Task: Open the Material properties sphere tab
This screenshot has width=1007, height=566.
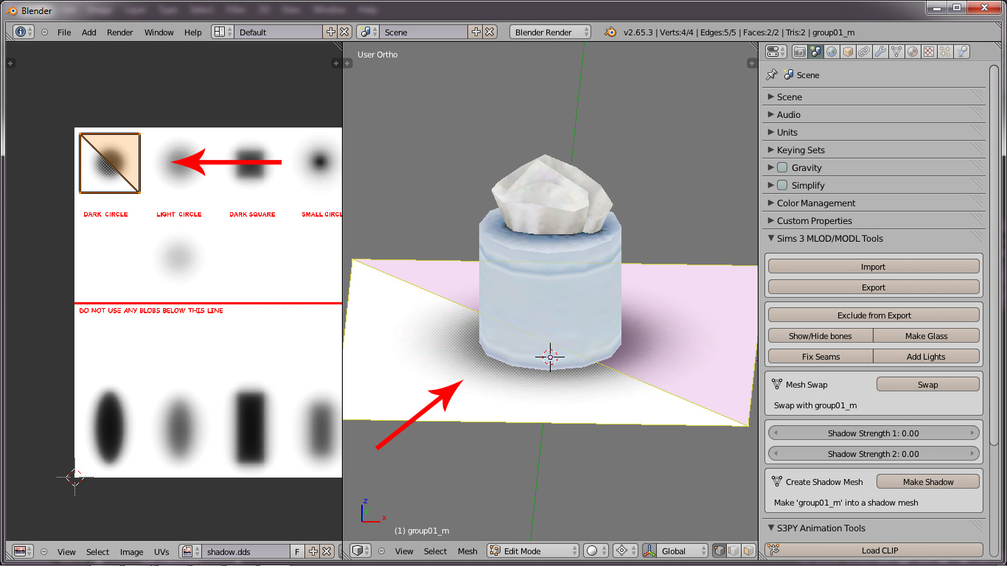Action: tap(913, 52)
